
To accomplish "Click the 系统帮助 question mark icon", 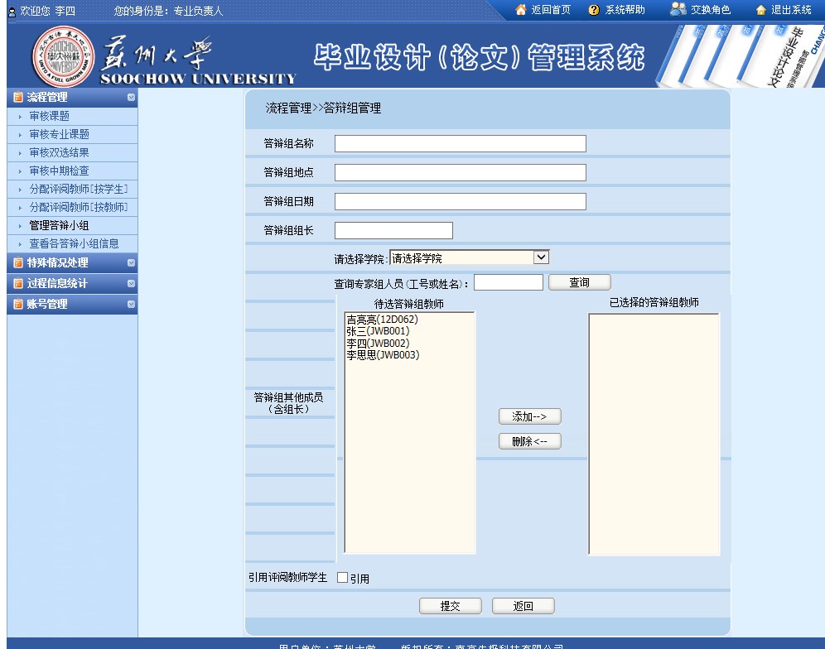I will 593,10.
